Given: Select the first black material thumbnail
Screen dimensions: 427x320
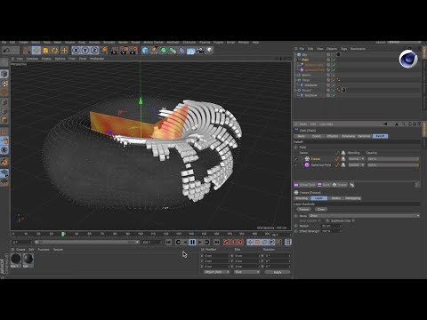Looking at the screenshot, I should pos(16,260).
